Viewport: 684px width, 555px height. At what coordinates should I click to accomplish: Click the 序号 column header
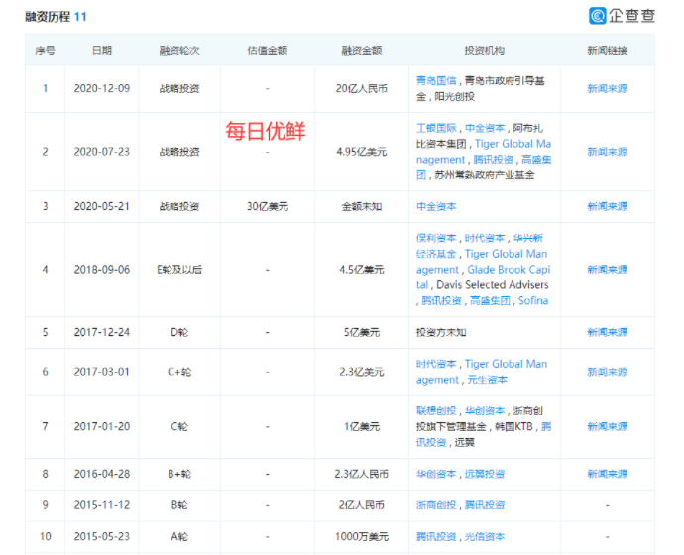pos(45,51)
